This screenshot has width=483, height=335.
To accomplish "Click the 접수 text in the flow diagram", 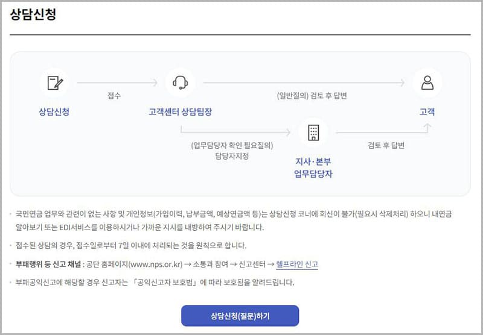I will [114, 96].
